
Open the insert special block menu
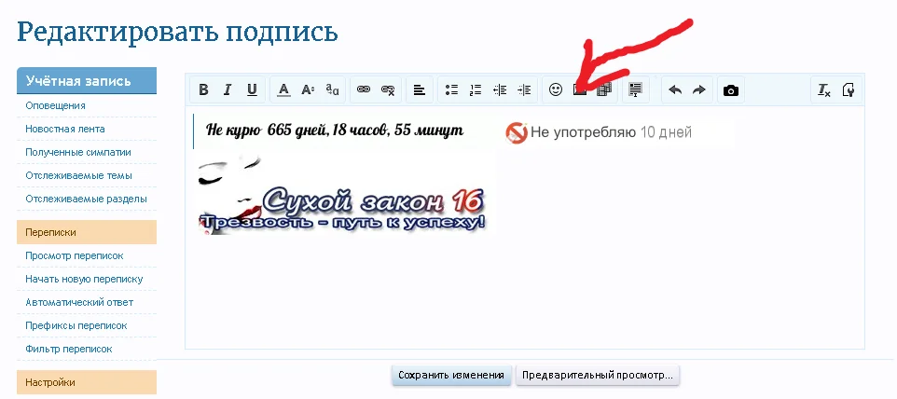pyautogui.click(x=636, y=89)
